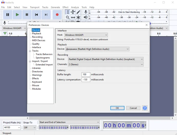Skip to Start of the track
Viewport: 177px width, 135px height.
coord(36,15)
